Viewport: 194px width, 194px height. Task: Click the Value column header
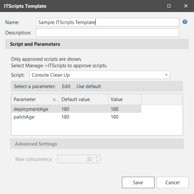125,99
